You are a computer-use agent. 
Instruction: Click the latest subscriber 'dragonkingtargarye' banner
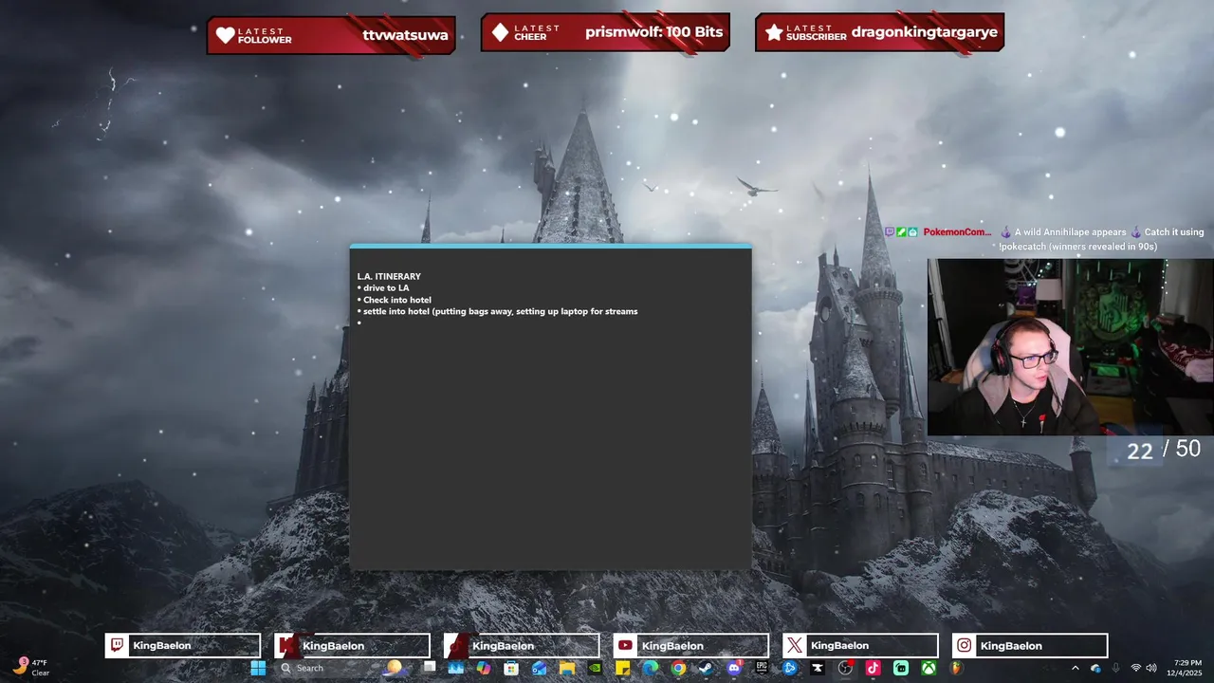(879, 32)
